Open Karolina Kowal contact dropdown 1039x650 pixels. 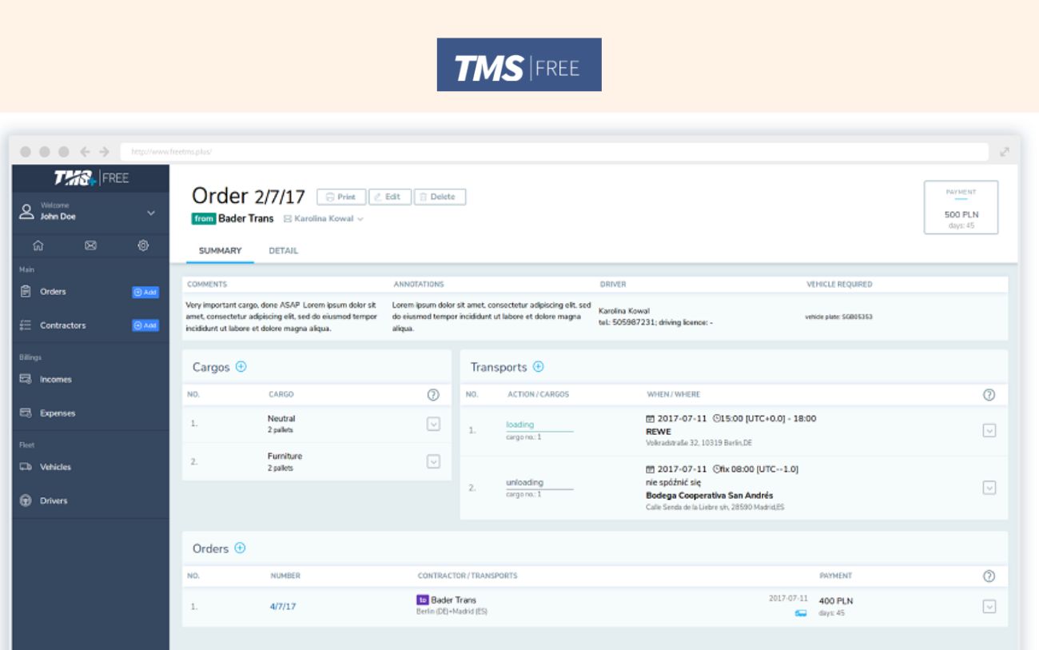pyautogui.click(x=360, y=219)
